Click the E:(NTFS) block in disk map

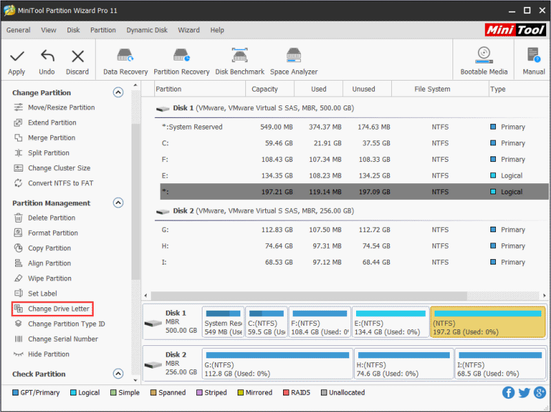pos(391,322)
